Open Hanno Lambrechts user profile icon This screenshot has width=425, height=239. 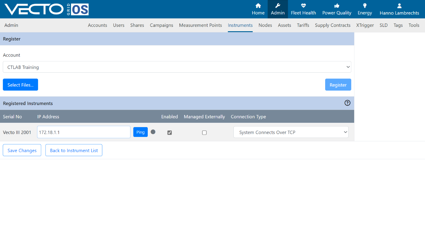(x=399, y=6)
